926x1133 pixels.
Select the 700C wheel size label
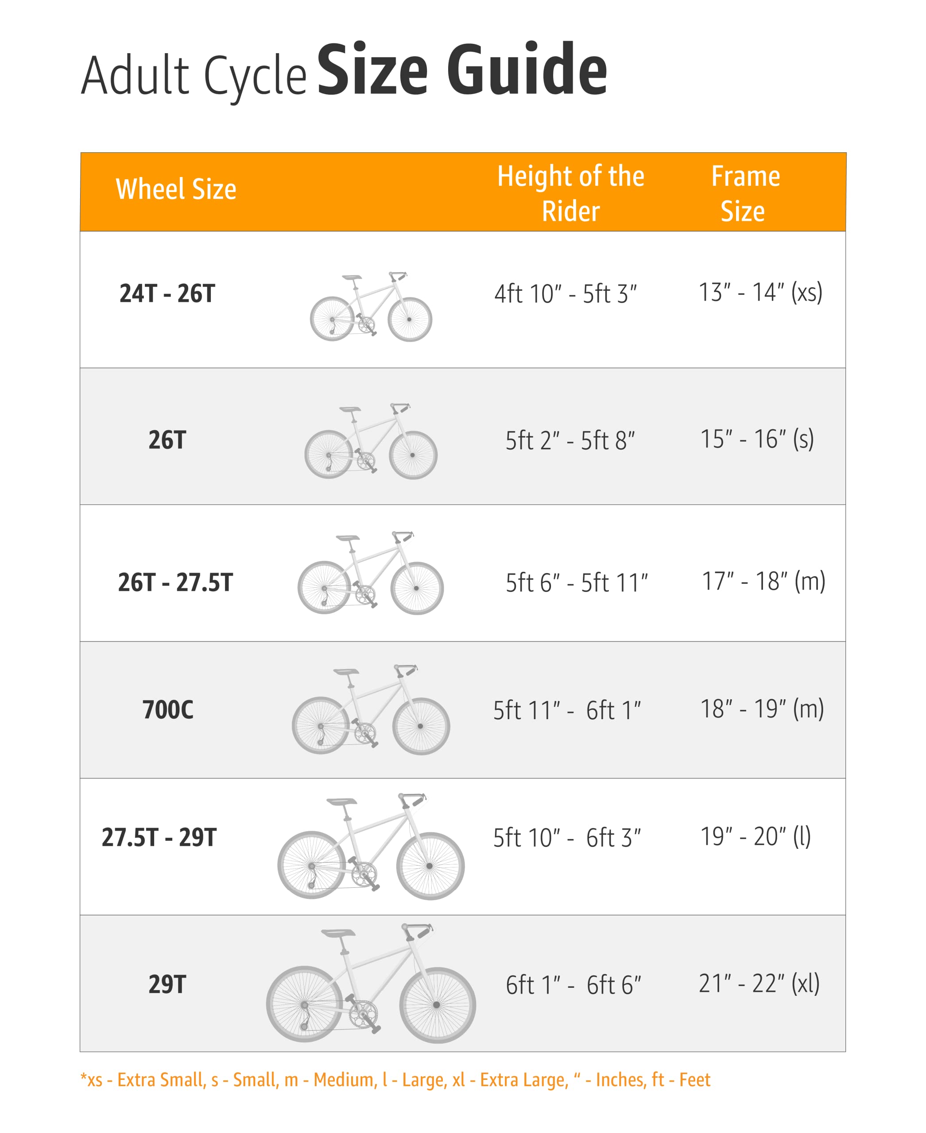[167, 709]
